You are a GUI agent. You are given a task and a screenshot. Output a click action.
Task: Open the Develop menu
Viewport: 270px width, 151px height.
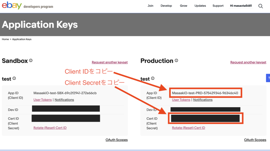[166, 6]
